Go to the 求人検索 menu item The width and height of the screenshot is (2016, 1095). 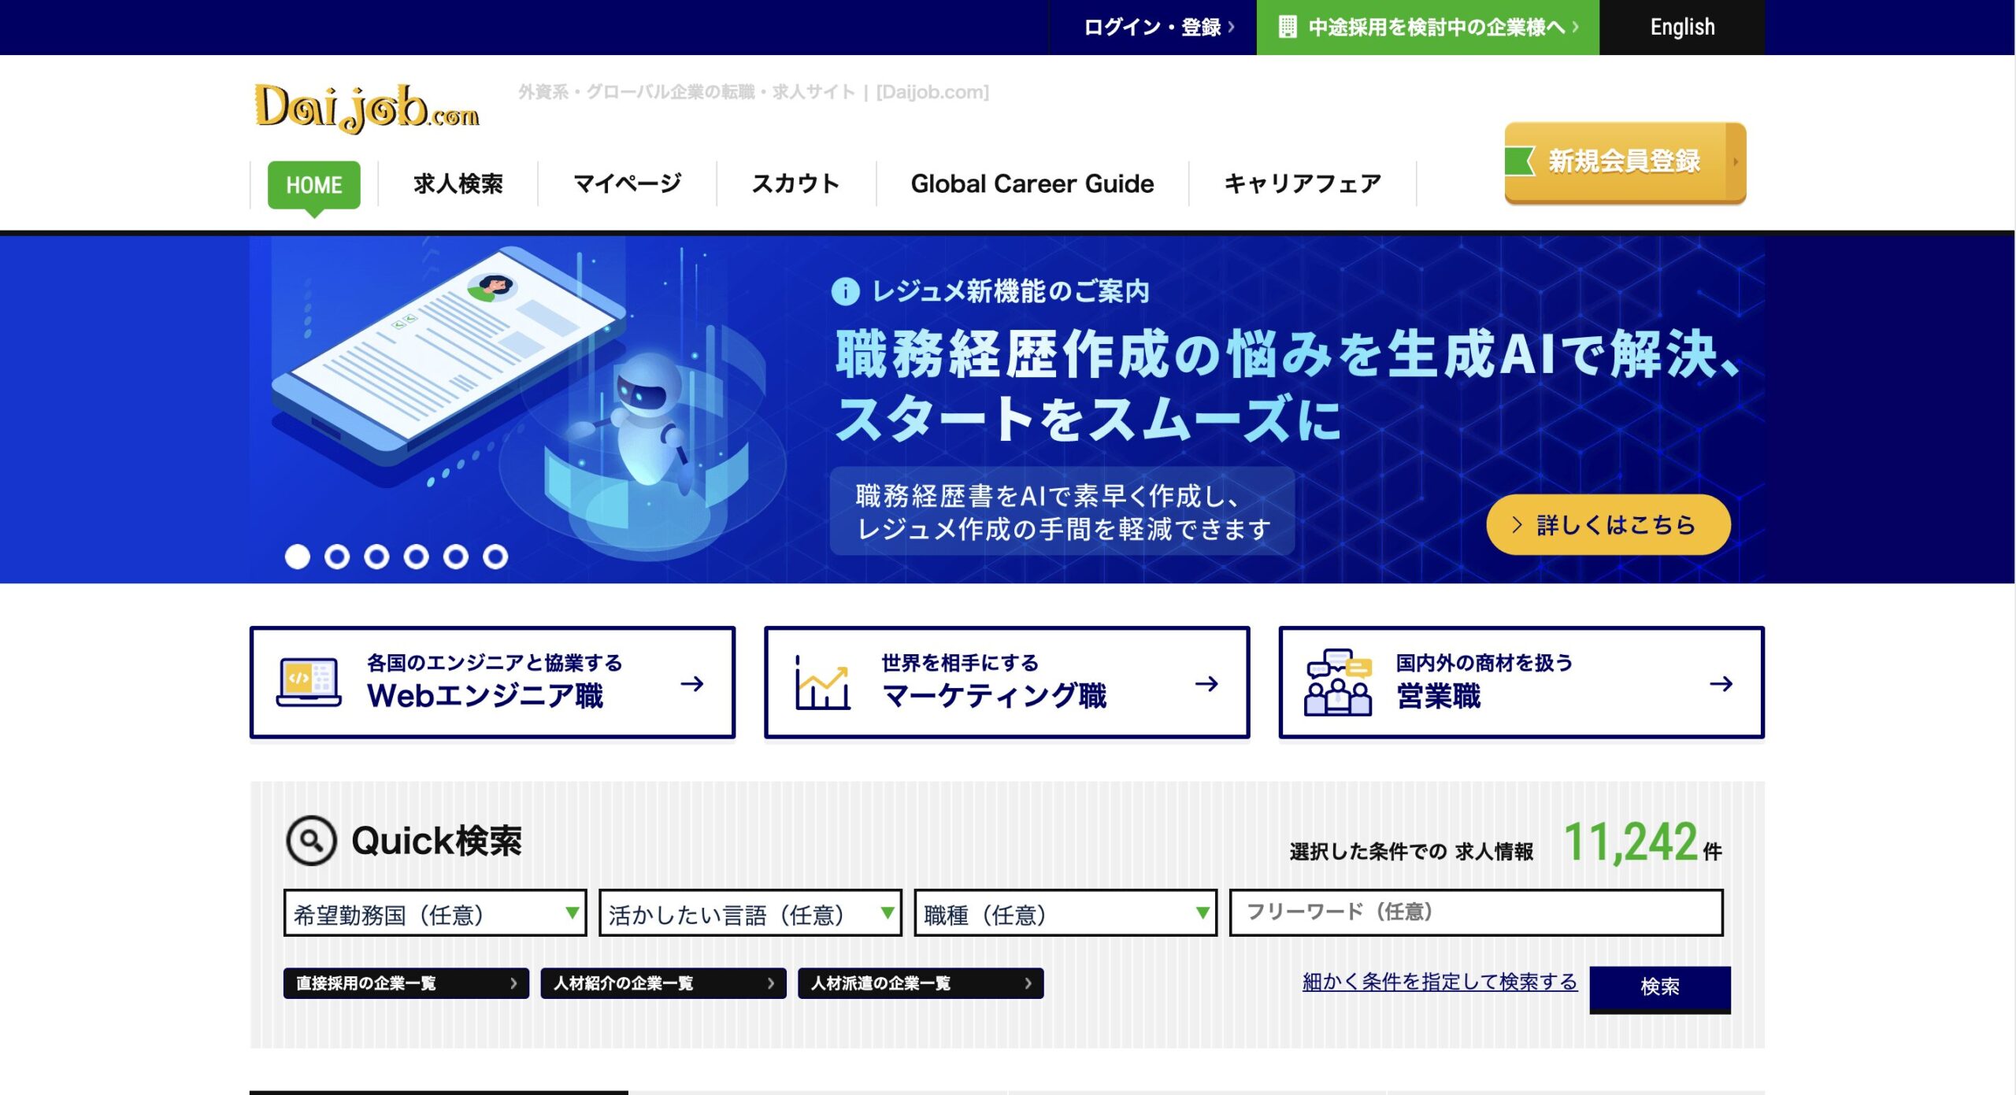pyautogui.click(x=458, y=184)
